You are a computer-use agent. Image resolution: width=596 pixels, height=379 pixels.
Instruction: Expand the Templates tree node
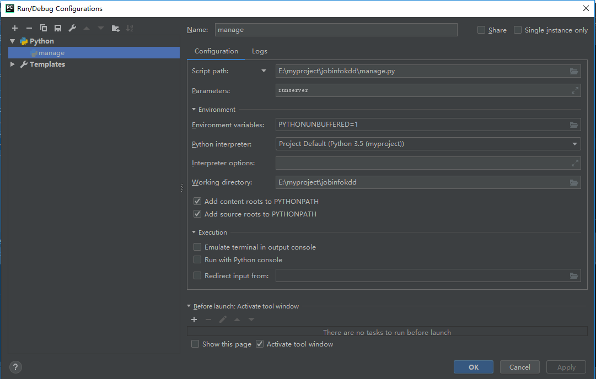pos(13,64)
